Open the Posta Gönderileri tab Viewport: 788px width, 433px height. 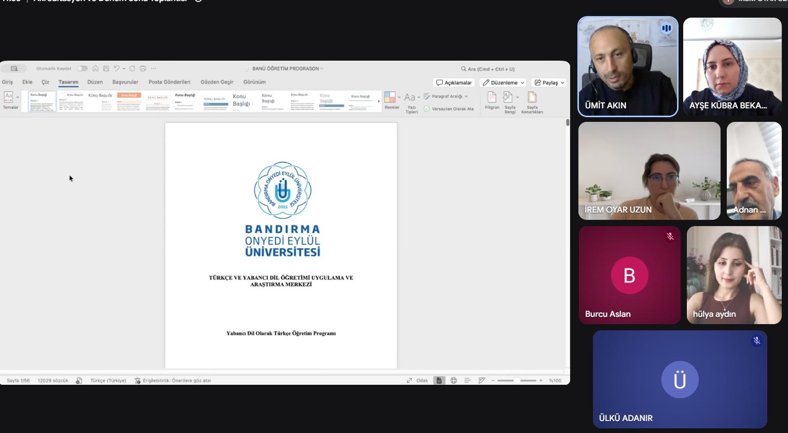click(x=170, y=82)
